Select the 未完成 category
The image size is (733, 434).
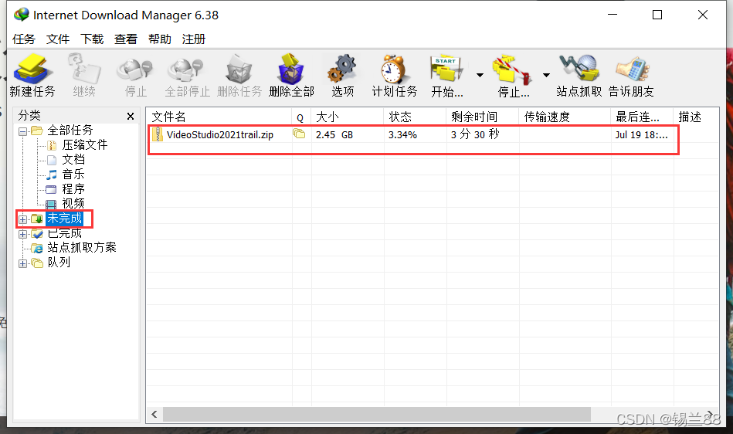pyautogui.click(x=65, y=219)
